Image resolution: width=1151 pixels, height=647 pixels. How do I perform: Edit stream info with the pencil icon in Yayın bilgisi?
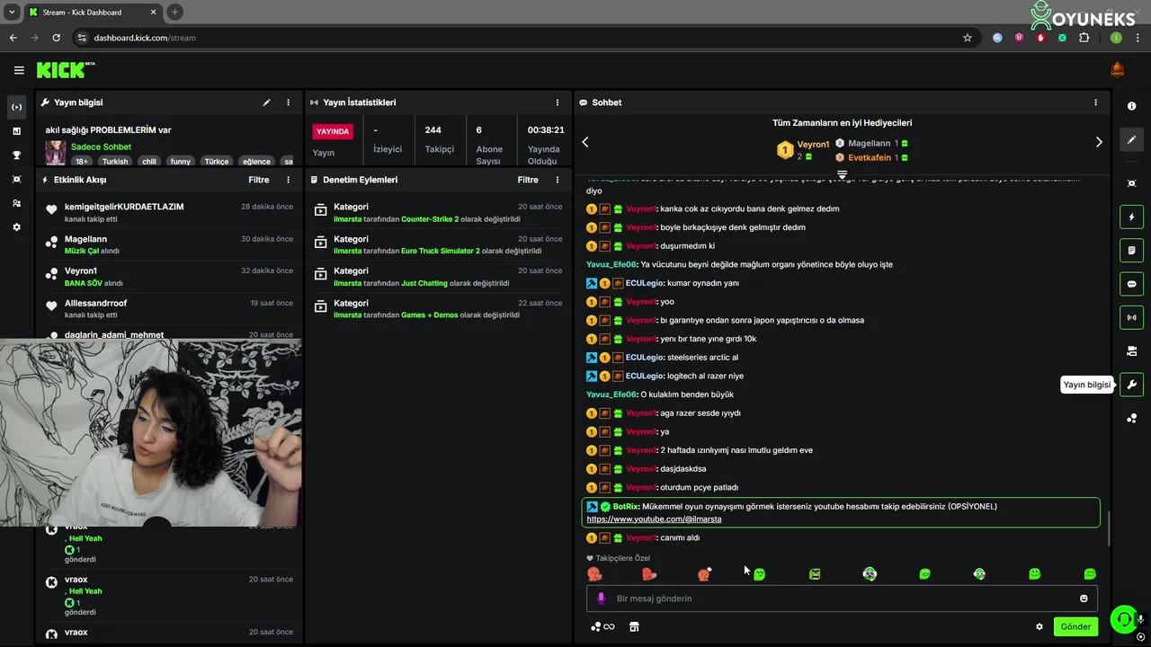(x=266, y=102)
